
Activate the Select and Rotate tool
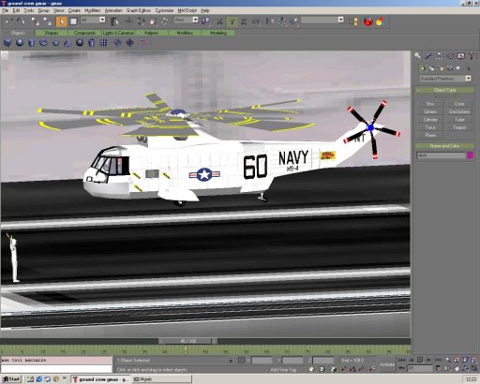[141, 22]
